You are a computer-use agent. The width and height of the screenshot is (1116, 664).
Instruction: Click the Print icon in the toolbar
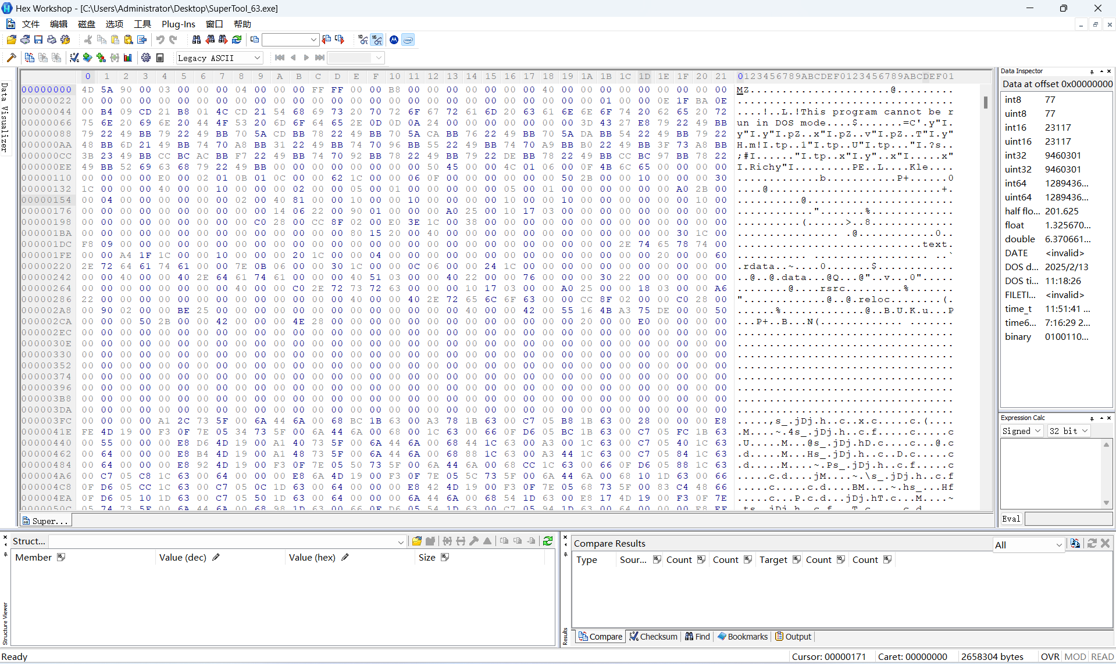pos(52,40)
